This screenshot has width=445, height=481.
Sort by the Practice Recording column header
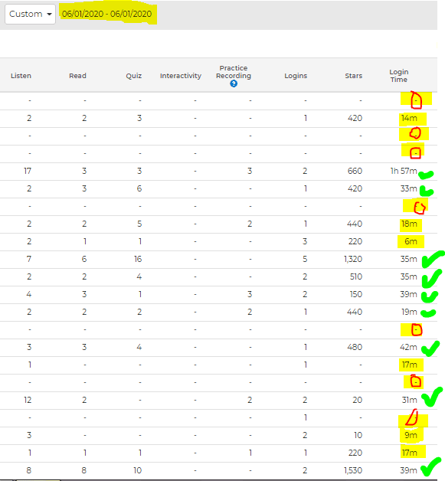[x=234, y=72]
